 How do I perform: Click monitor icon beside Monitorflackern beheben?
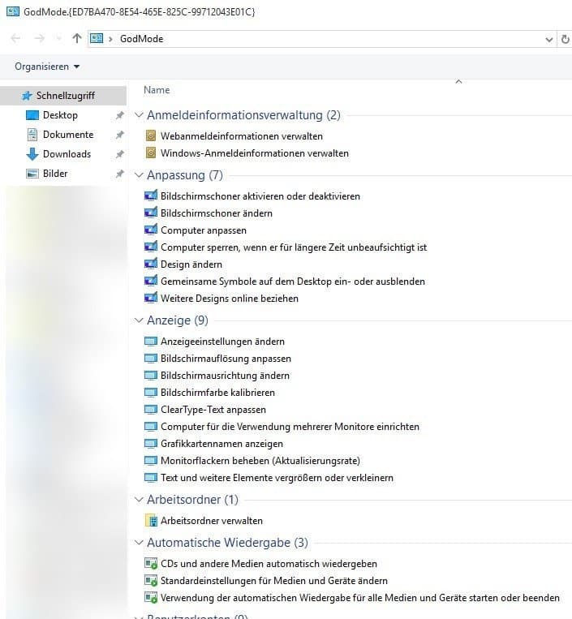[151, 460]
